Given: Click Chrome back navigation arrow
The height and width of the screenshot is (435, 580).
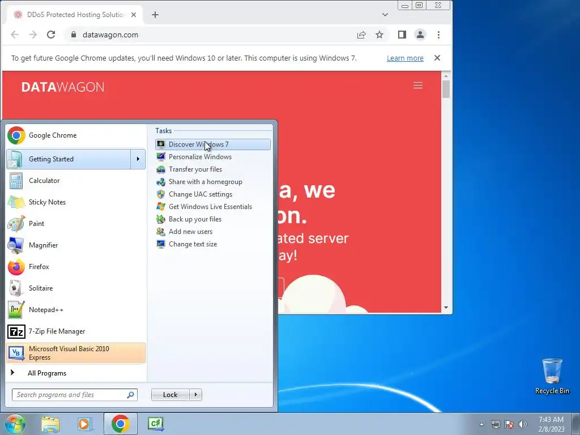Looking at the screenshot, I should pos(15,35).
